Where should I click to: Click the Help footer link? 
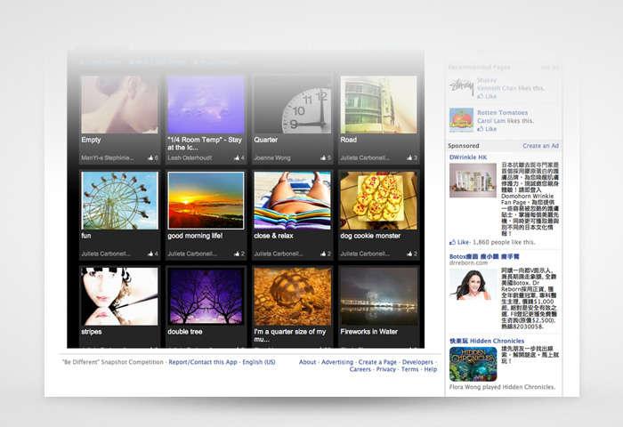[430, 369]
